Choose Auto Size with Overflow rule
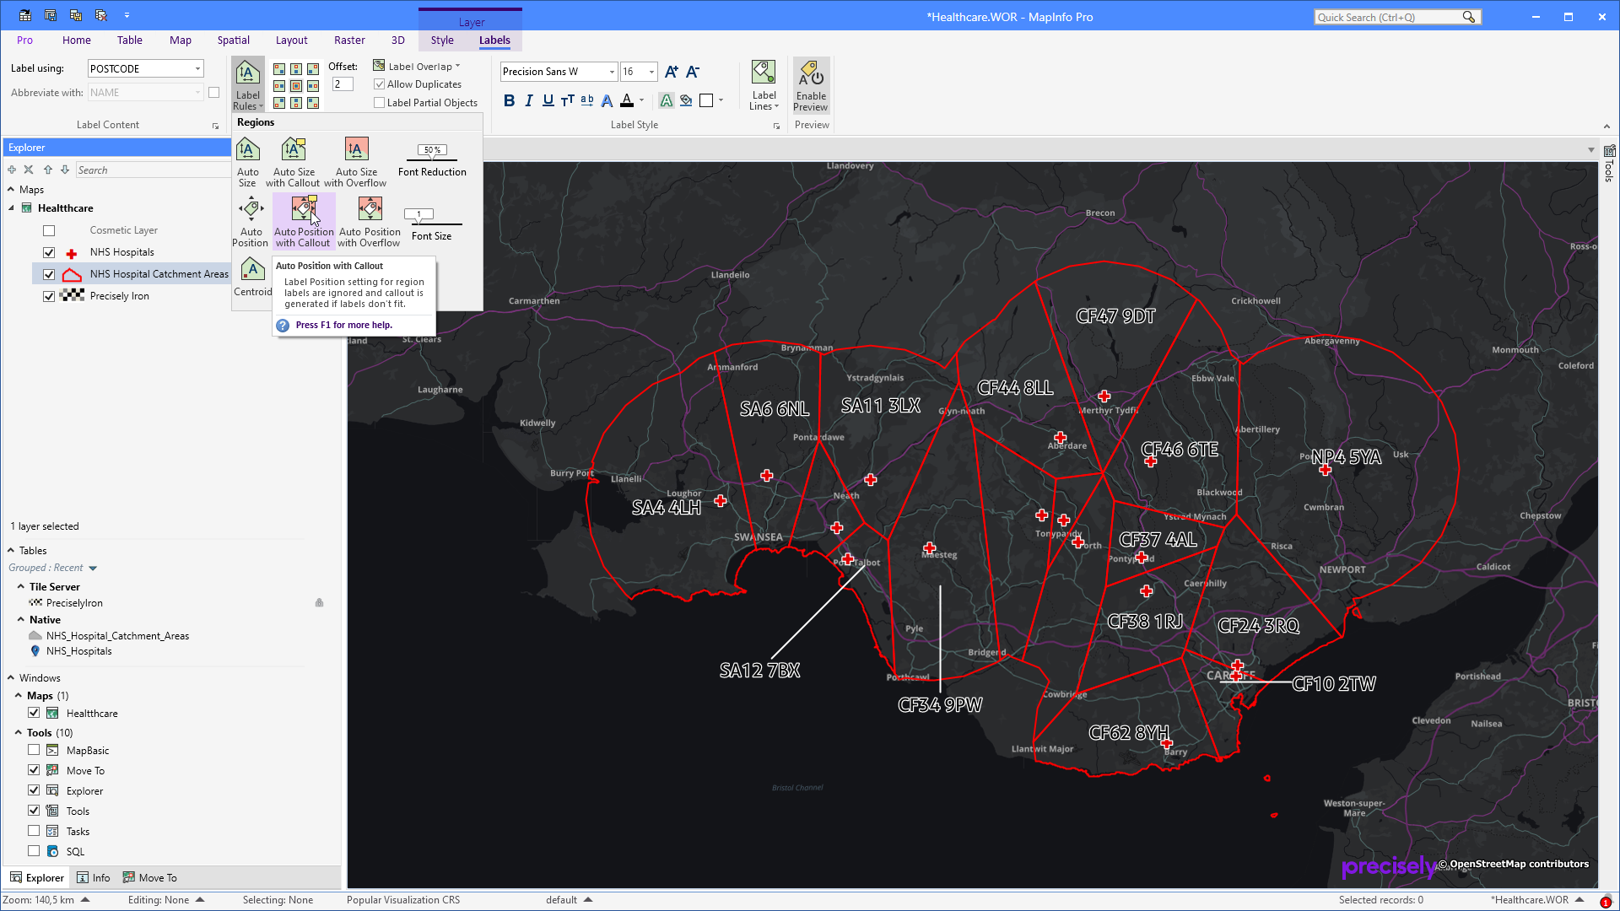 [x=356, y=160]
